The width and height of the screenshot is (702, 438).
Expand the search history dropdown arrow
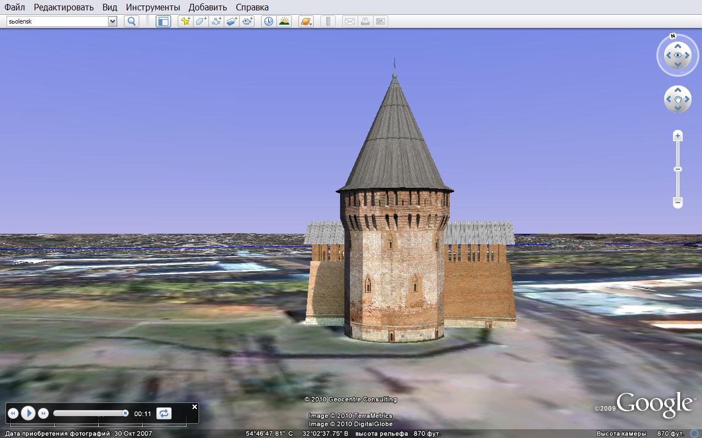coord(112,21)
